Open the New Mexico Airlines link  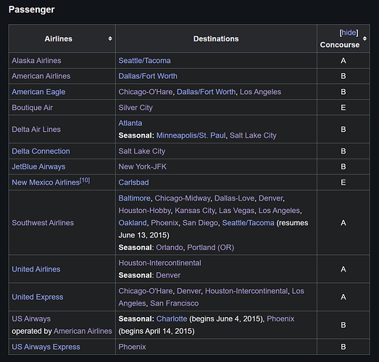pos(46,182)
